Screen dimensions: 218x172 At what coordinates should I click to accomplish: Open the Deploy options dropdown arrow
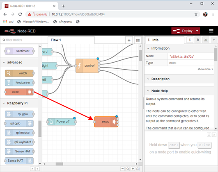[197, 31]
